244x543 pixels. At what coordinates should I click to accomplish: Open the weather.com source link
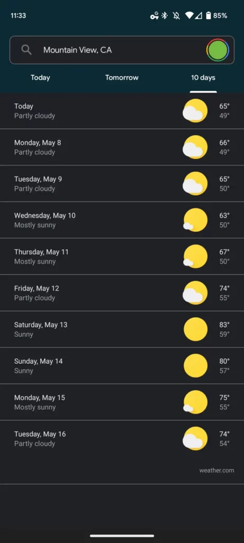pyautogui.click(x=216, y=470)
